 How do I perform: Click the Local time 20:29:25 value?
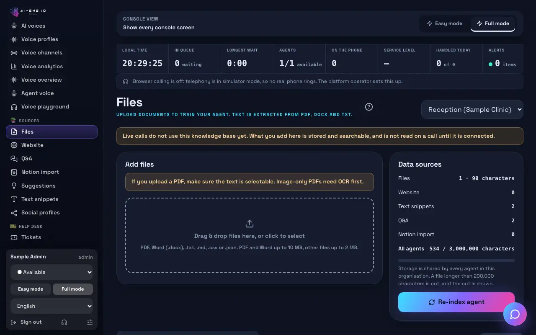142,63
